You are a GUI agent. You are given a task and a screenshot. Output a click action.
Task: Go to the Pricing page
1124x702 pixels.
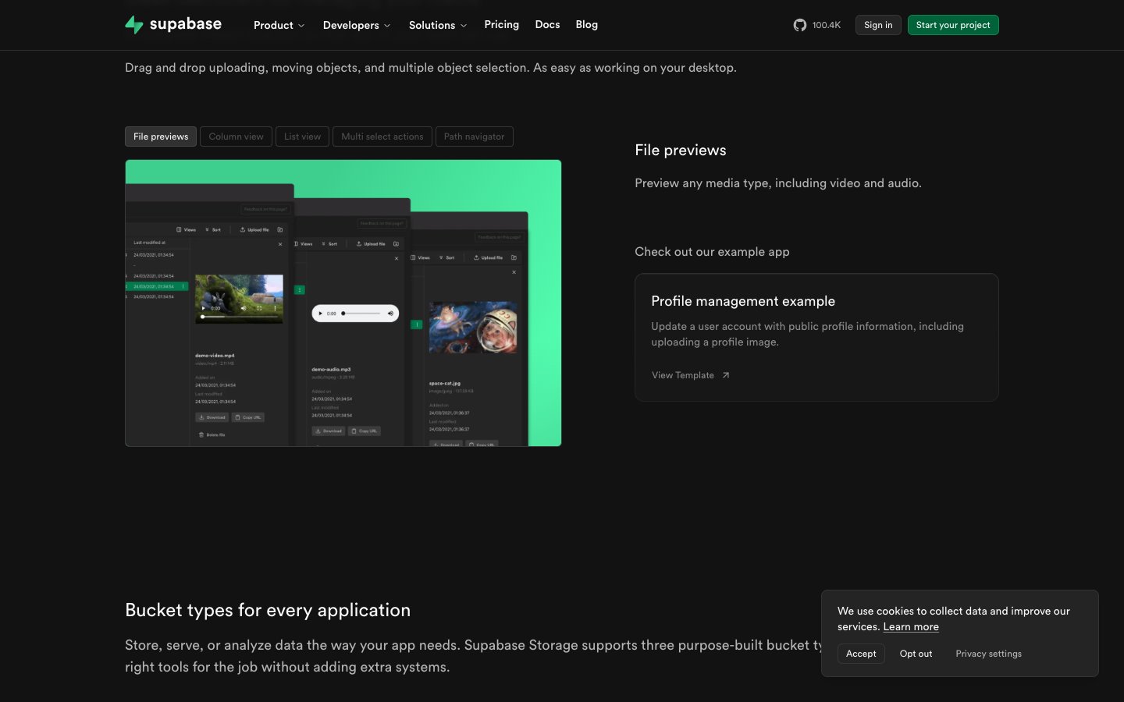click(501, 25)
